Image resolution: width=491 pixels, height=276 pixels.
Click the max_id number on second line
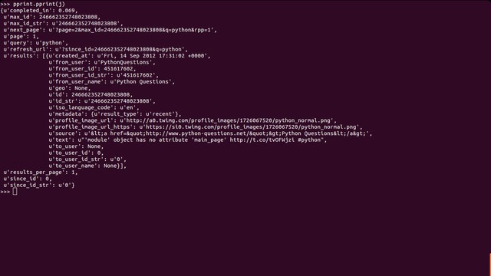(68, 17)
